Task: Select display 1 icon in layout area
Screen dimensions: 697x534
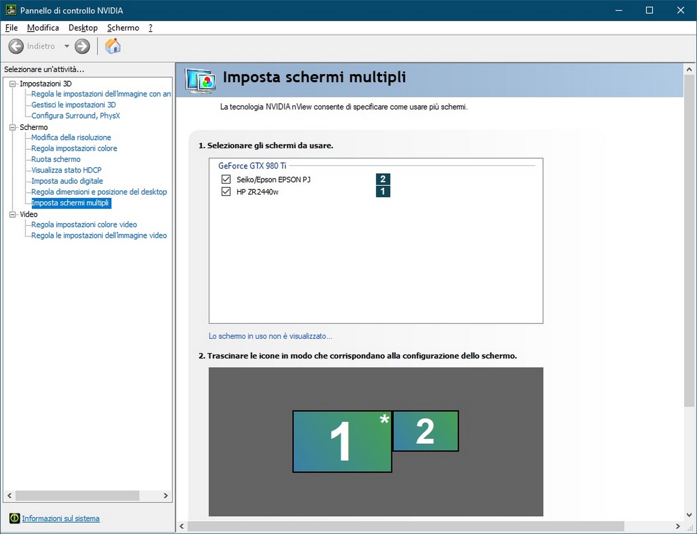Action: 342,442
